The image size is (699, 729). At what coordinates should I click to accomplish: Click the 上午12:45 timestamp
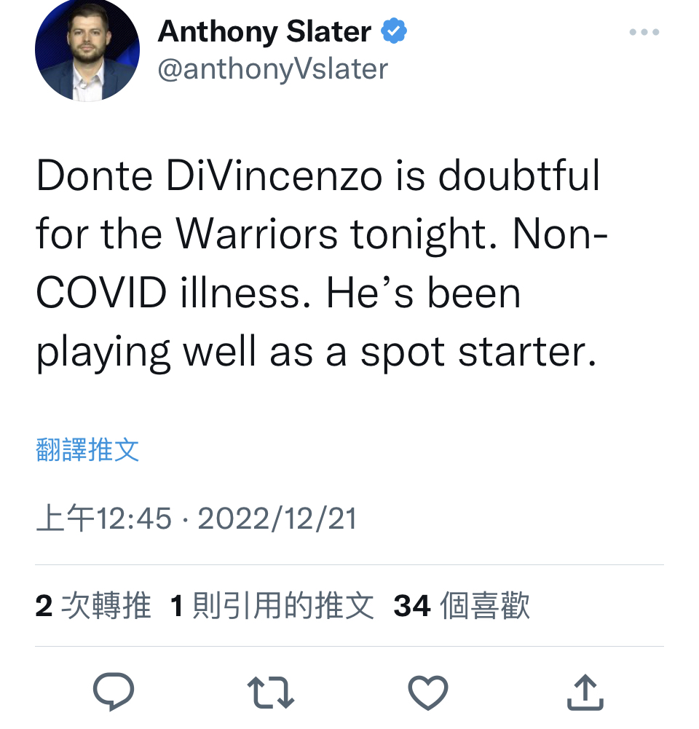(x=103, y=519)
